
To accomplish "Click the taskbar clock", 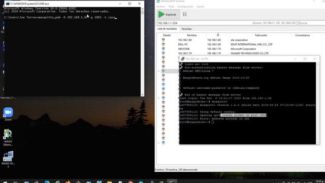I will [x=320, y=181].
